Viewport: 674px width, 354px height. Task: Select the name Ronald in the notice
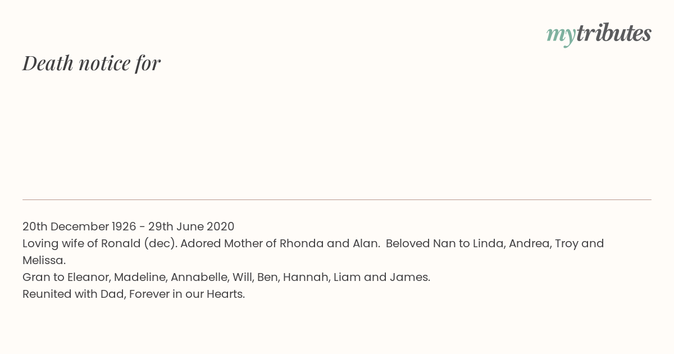pyautogui.click(x=120, y=243)
